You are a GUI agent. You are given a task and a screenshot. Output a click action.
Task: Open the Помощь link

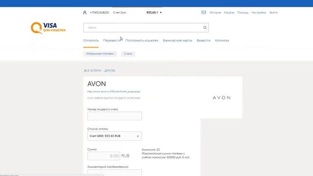click(x=243, y=12)
